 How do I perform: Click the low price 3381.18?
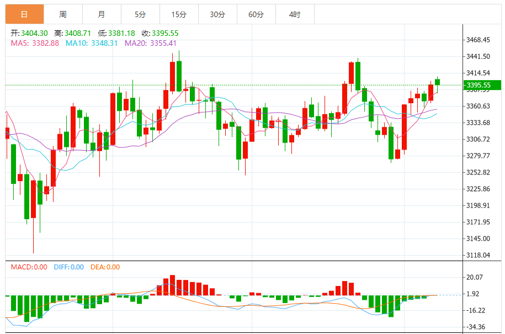[121, 33]
